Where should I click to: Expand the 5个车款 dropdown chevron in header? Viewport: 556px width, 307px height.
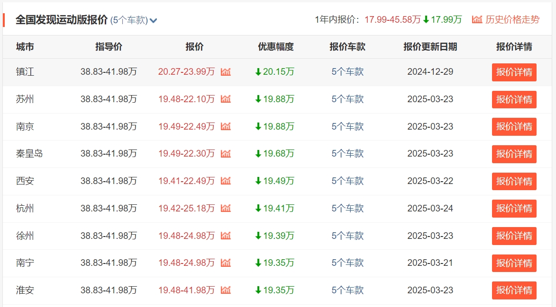pos(153,20)
